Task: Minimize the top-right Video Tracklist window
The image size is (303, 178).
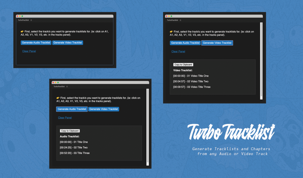Action: [169, 16]
